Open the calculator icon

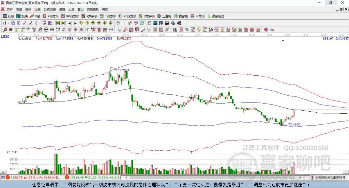[155, 23]
